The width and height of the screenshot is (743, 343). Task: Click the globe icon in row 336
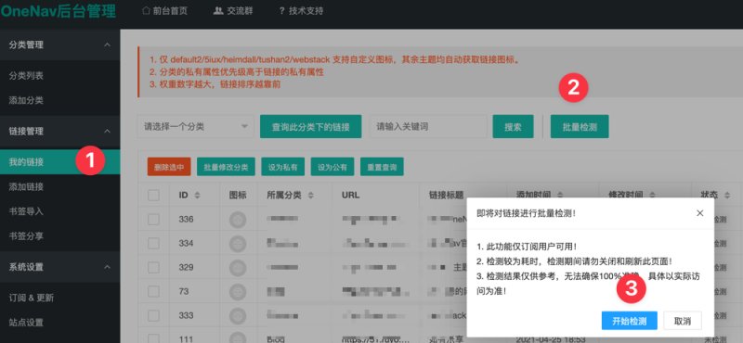tap(238, 220)
